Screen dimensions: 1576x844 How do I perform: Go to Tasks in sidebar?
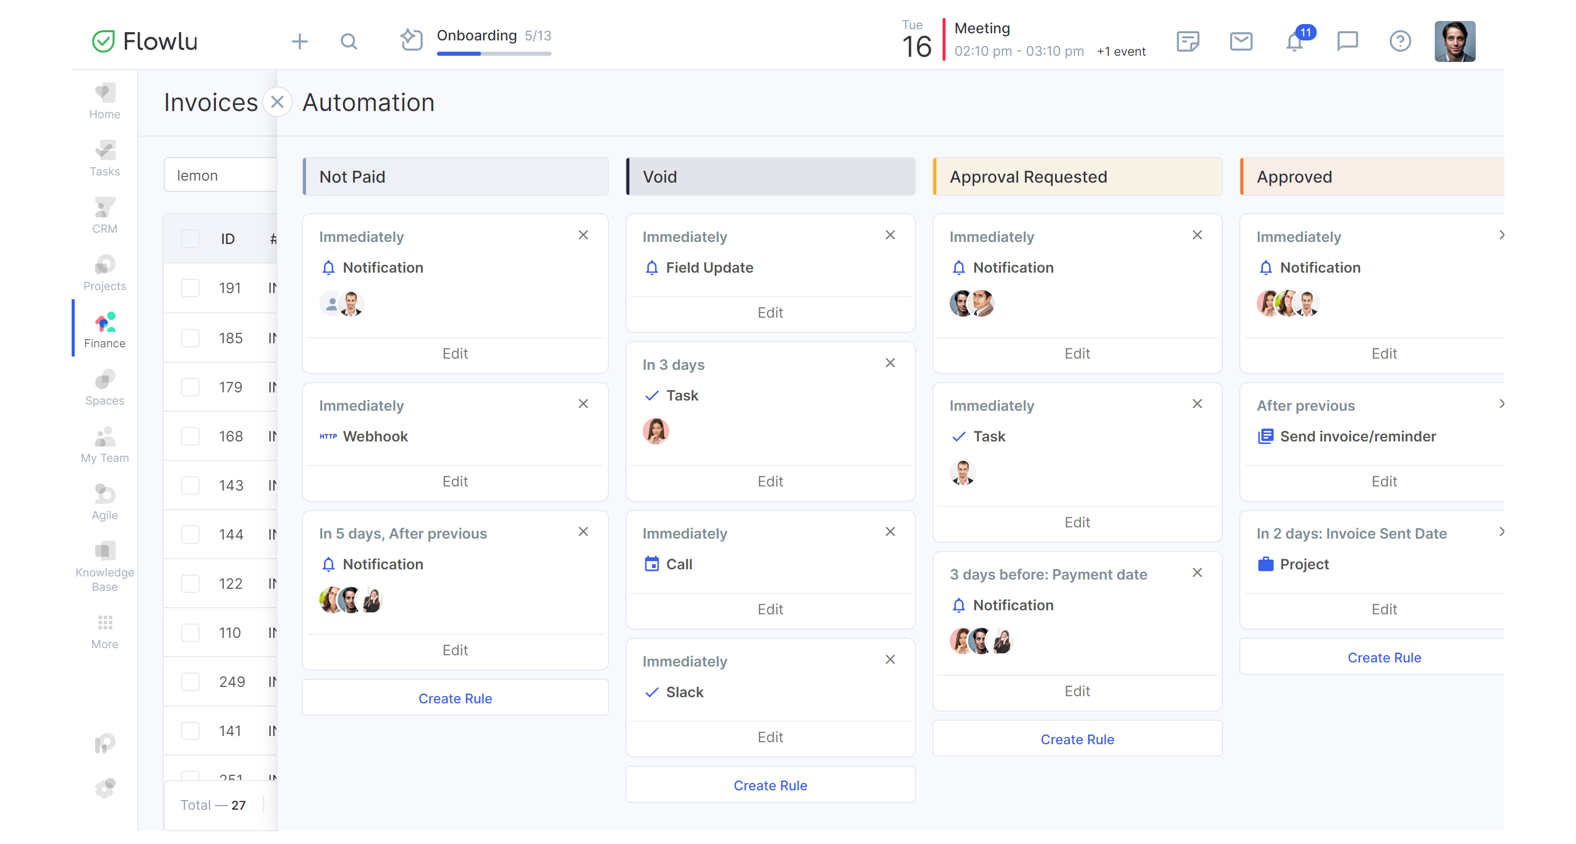[x=104, y=159]
